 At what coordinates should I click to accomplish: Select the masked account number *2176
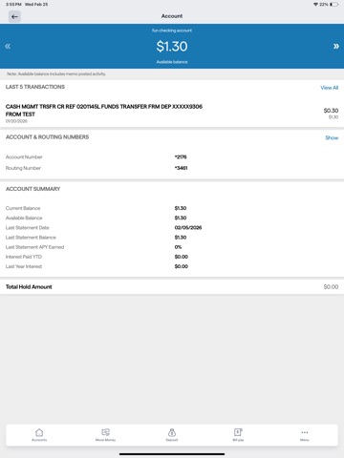181,156
